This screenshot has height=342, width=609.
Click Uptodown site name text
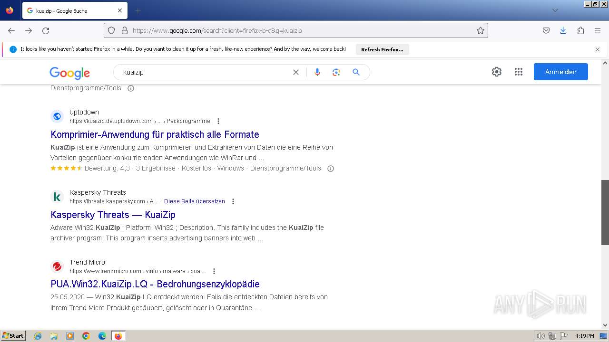[x=84, y=112]
